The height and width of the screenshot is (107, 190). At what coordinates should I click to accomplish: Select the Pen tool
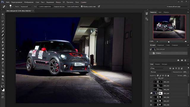[3, 62]
